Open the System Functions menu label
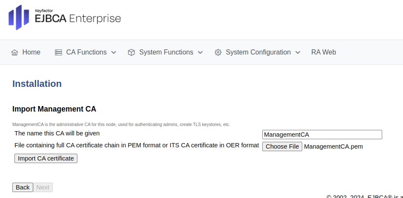The width and height of the screenshot is (403, 198). point(166,52)
